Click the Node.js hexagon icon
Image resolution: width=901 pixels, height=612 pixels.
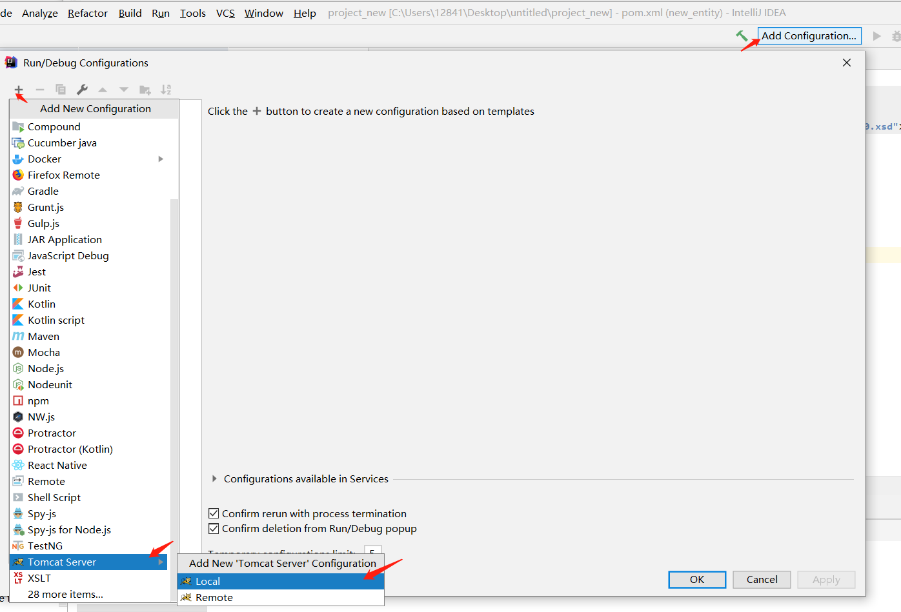click(x=18, y=368)
